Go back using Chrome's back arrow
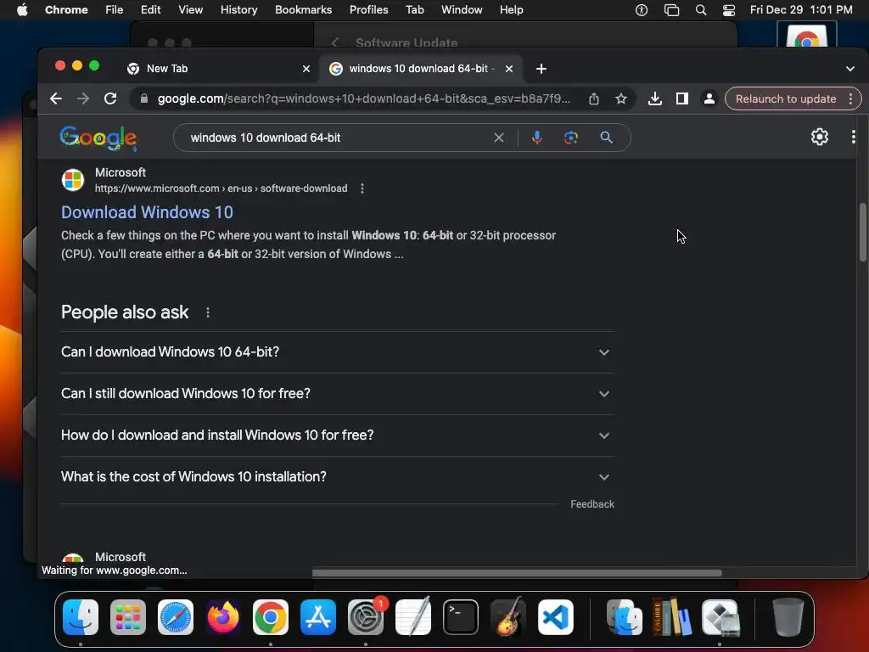Screen dimensions: 869x652 coord(56,98)
